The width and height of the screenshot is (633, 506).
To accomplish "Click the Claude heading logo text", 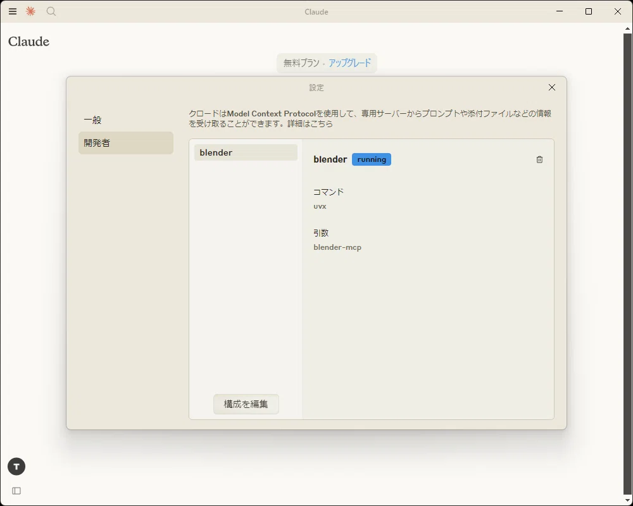I will tap(28, 42).
